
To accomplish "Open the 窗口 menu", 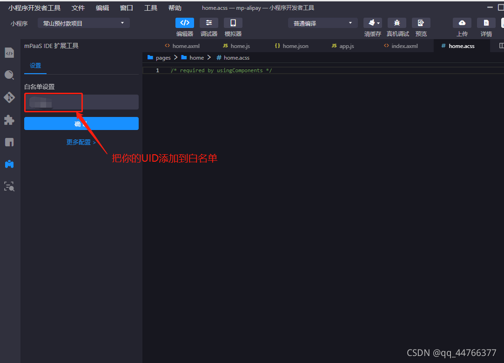I will click(126, 8).
